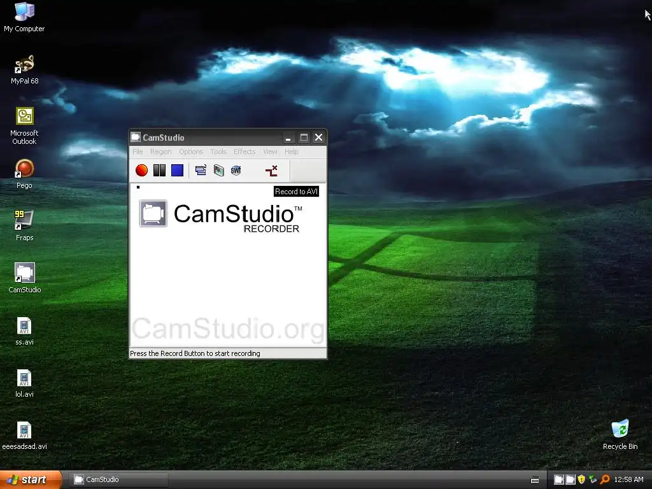Click the red stepped-line icon with X
This screenshot has width=652, height=489.
(271, 171)
